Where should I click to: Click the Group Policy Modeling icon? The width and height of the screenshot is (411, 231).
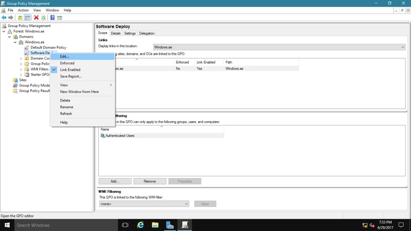(16, 85)
